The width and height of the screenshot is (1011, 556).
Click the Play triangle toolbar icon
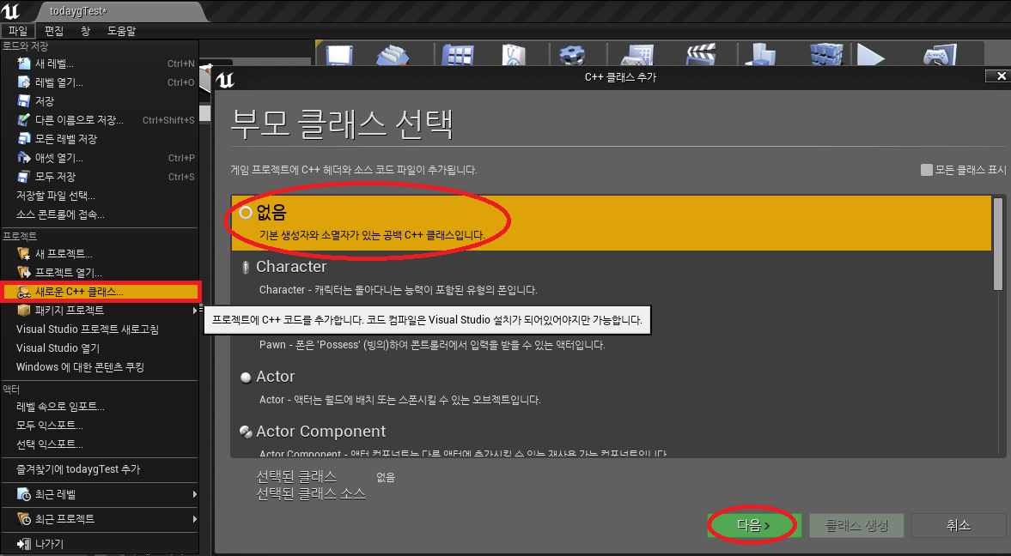[x=871, y=55]
